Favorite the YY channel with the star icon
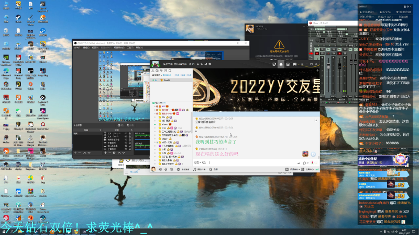Image resolution: width=419 pixels, height=235 pixels. tap(198, 64)
